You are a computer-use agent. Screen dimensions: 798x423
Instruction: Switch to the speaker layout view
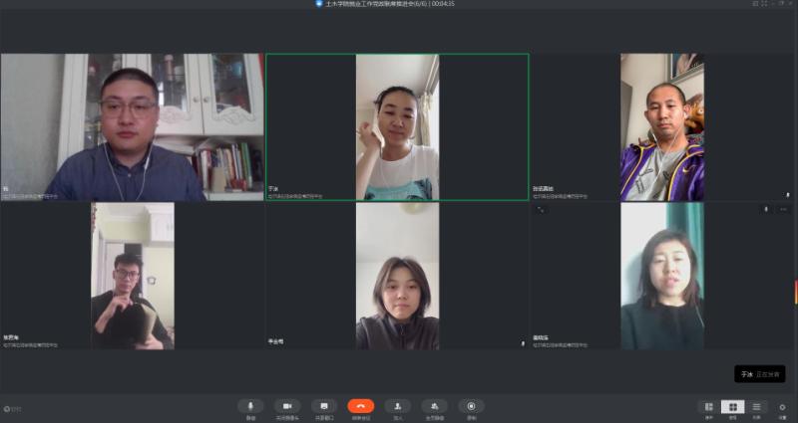coord(708,406)
